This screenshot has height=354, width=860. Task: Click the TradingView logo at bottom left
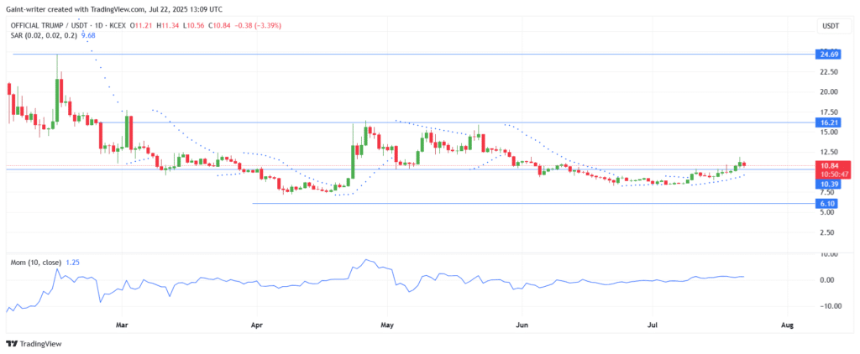coord(34,344)
